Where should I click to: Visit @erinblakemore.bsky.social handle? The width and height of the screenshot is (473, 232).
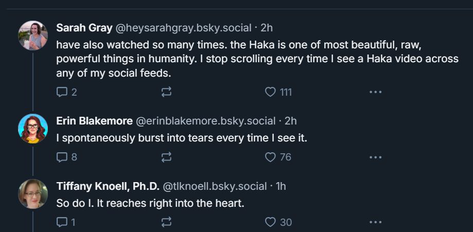click(205, 121)
